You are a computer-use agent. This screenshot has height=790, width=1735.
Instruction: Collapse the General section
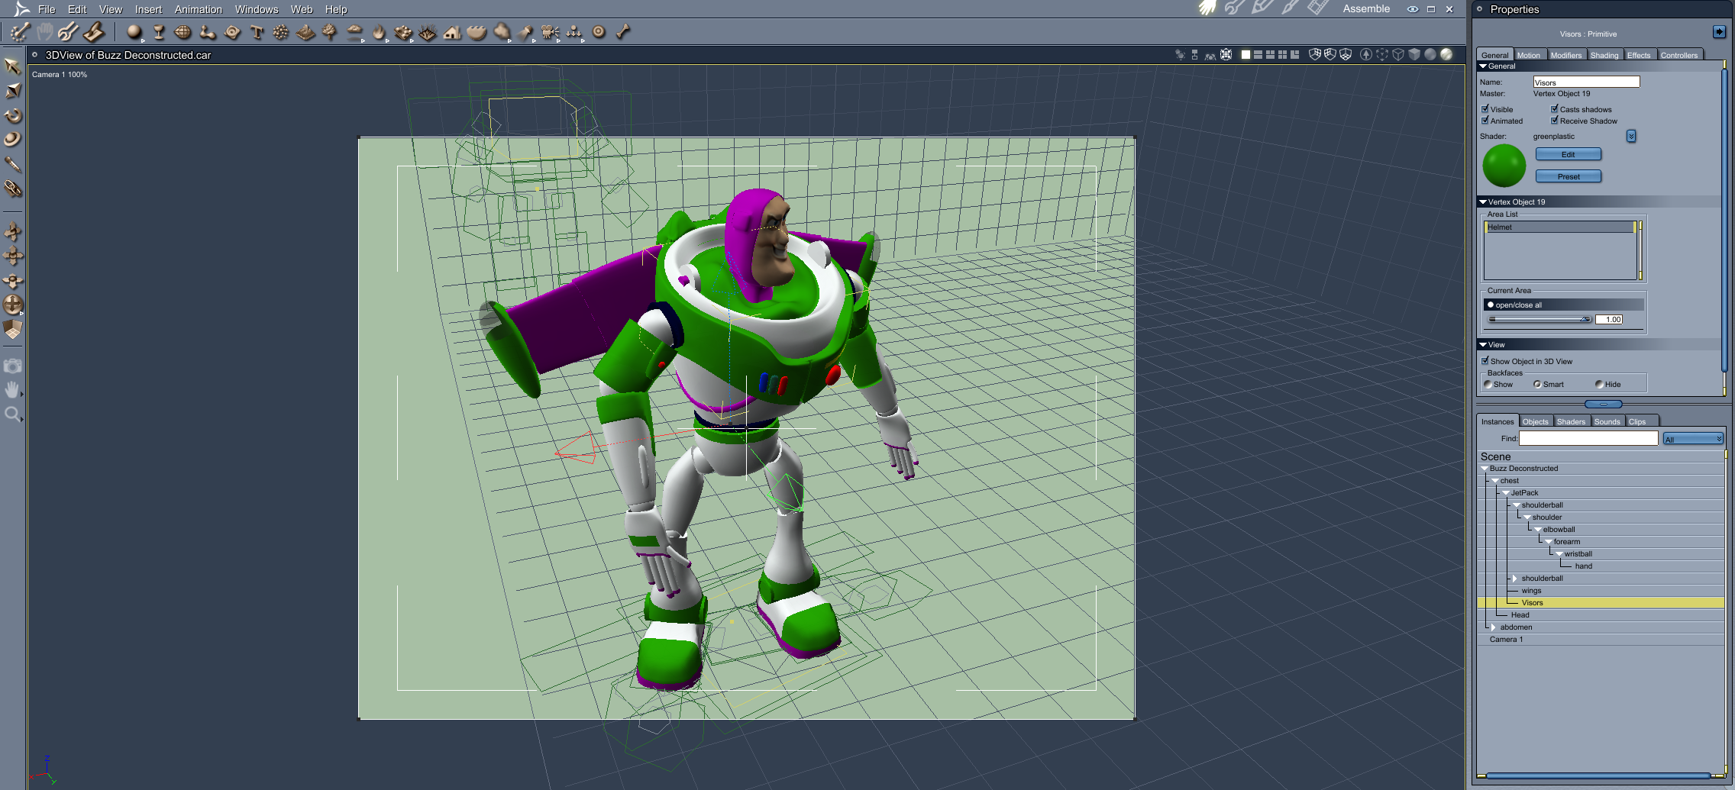click(x=1483, y=66)
